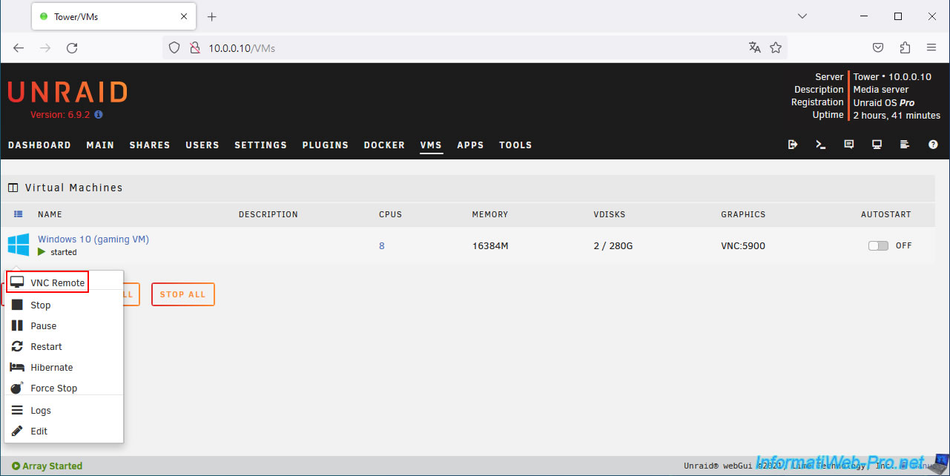Viewport: 950px width, 476px height.
Task: Click the Feedback icon in Unraid header
Action: [x=849, y=145]
